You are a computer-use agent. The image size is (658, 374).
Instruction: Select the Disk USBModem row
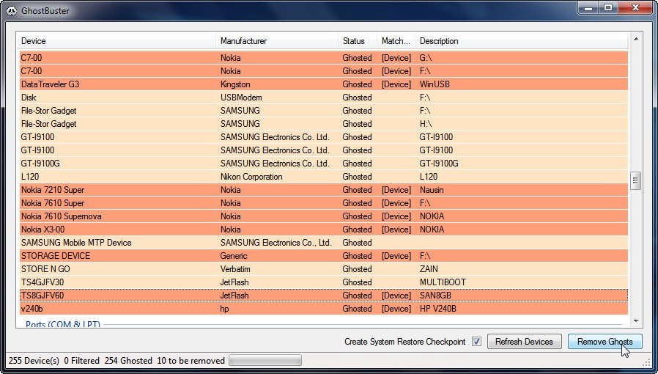coord(324,98)
